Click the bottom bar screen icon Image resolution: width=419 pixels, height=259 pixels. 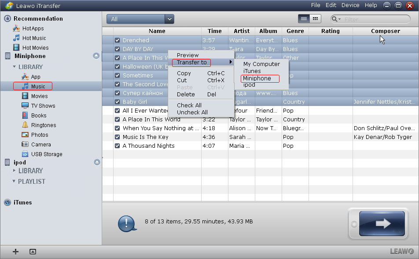pos(33,252)
